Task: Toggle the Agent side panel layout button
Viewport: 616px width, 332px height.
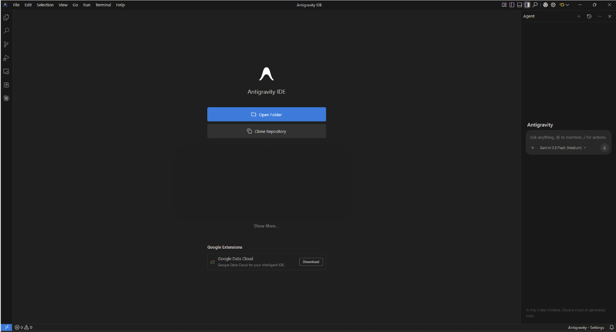Action: pyautogui.click(x=527, y=5)
